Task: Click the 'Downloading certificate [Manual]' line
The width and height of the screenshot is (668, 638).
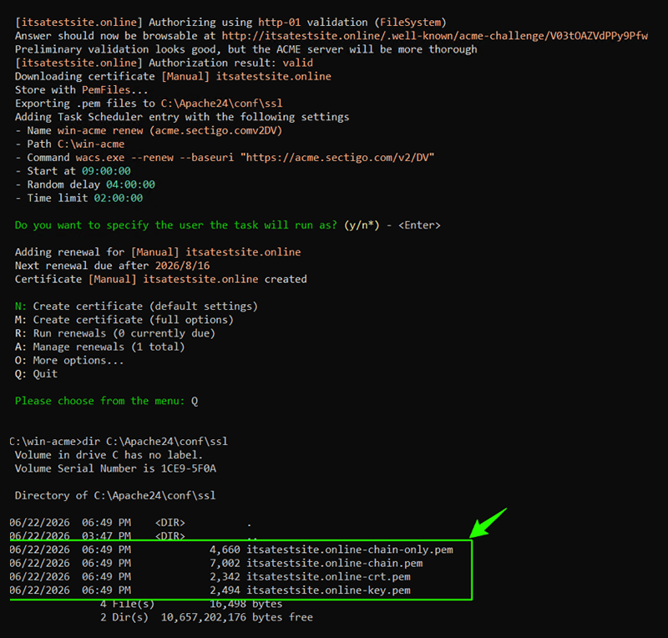Action: pos(173,76)
